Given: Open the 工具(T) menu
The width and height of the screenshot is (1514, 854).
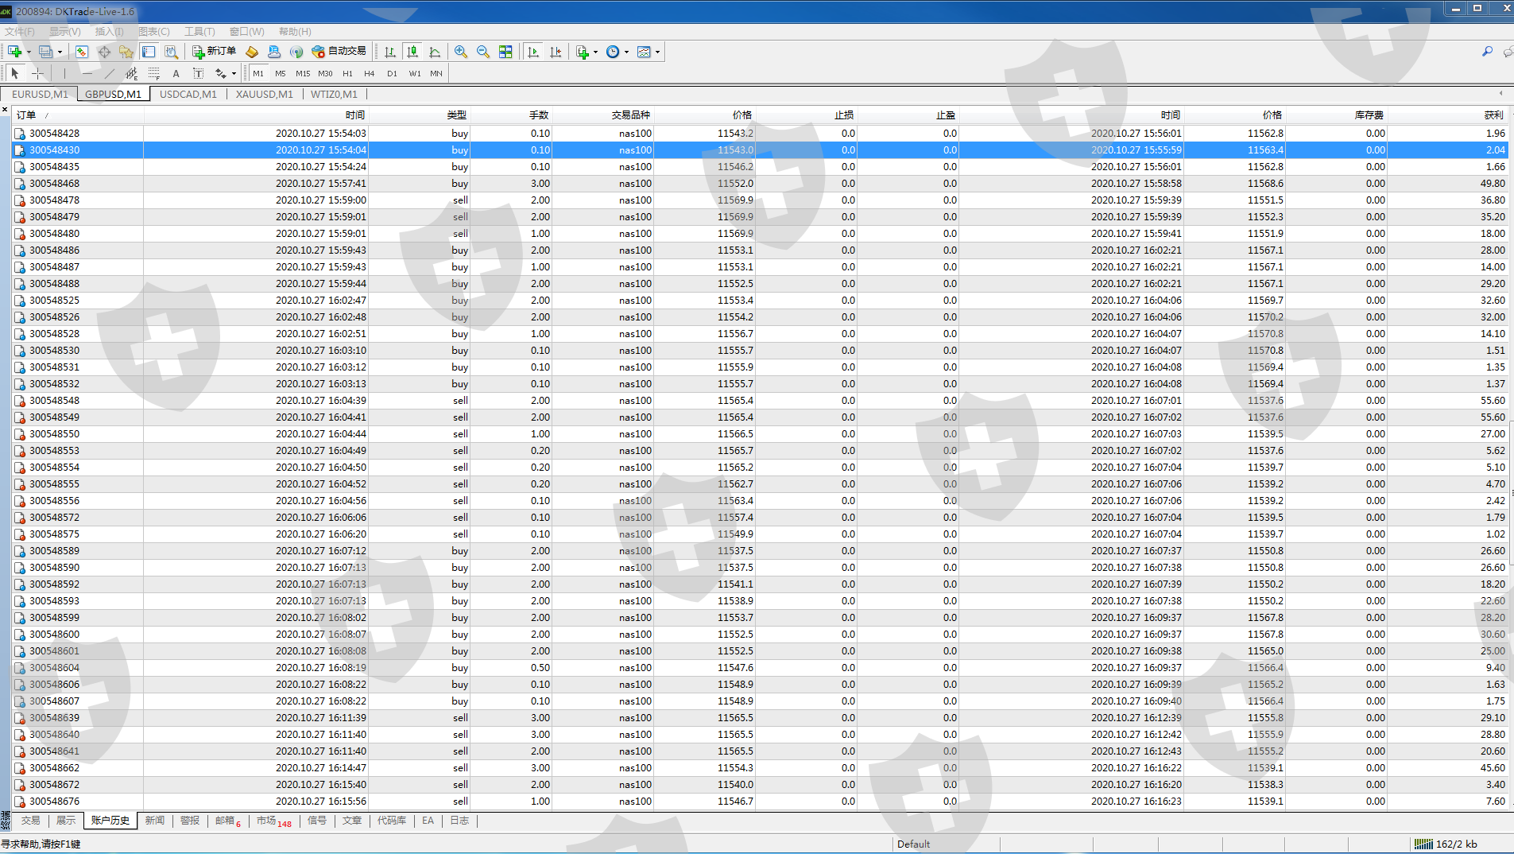Looking at the screenshot, I should [199, 32].
